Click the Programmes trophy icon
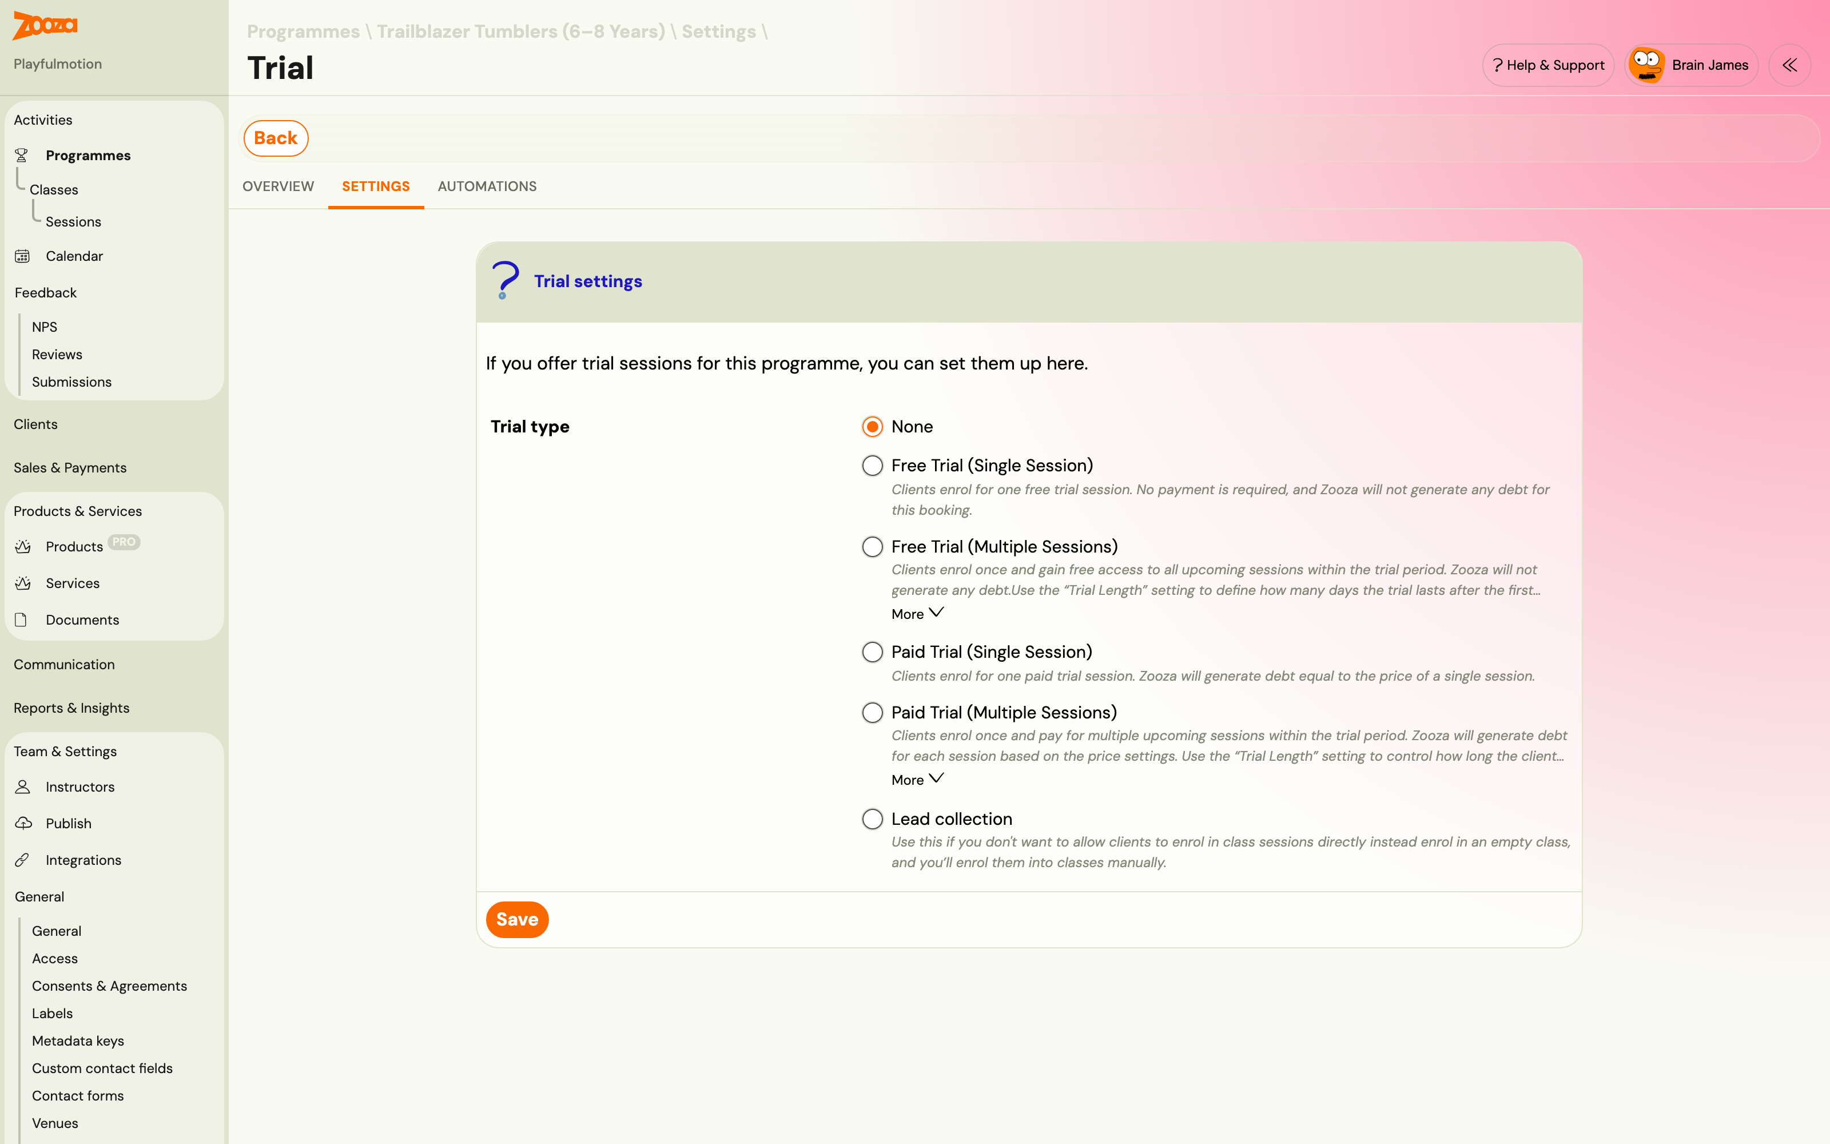1830x1144 pixels. [22, 155]
